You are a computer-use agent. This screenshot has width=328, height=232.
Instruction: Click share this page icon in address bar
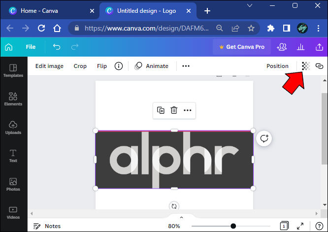(x=235, y=28)
